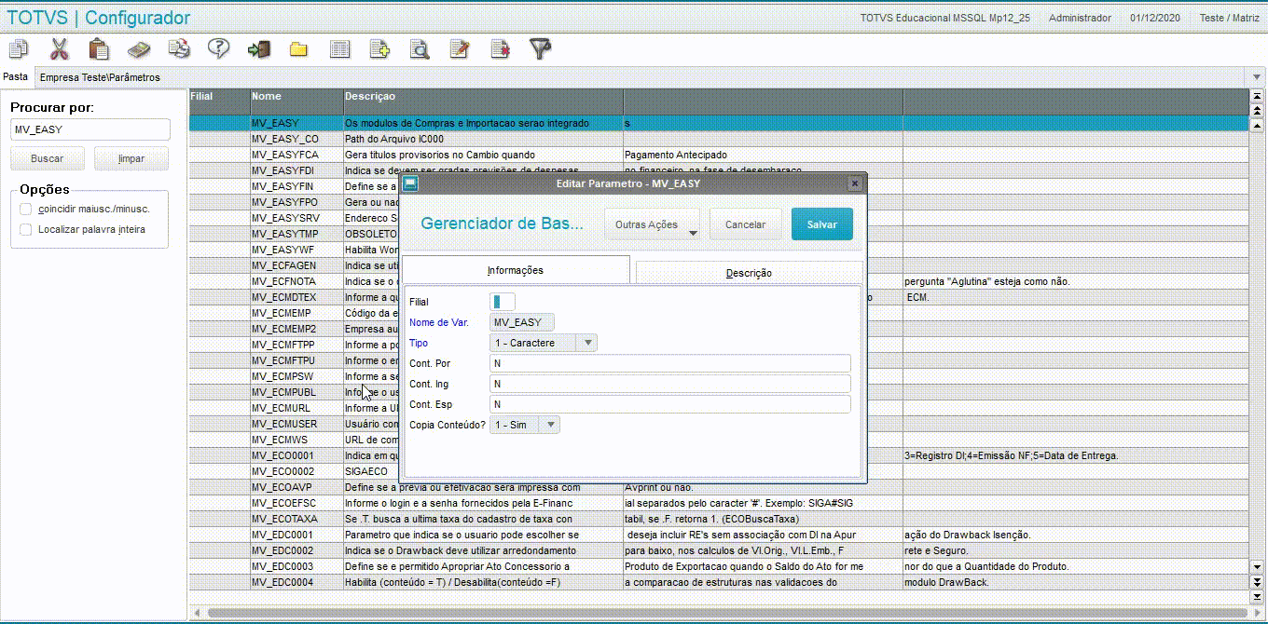Select the MV_EASY_CO row

tap(718, 139)
